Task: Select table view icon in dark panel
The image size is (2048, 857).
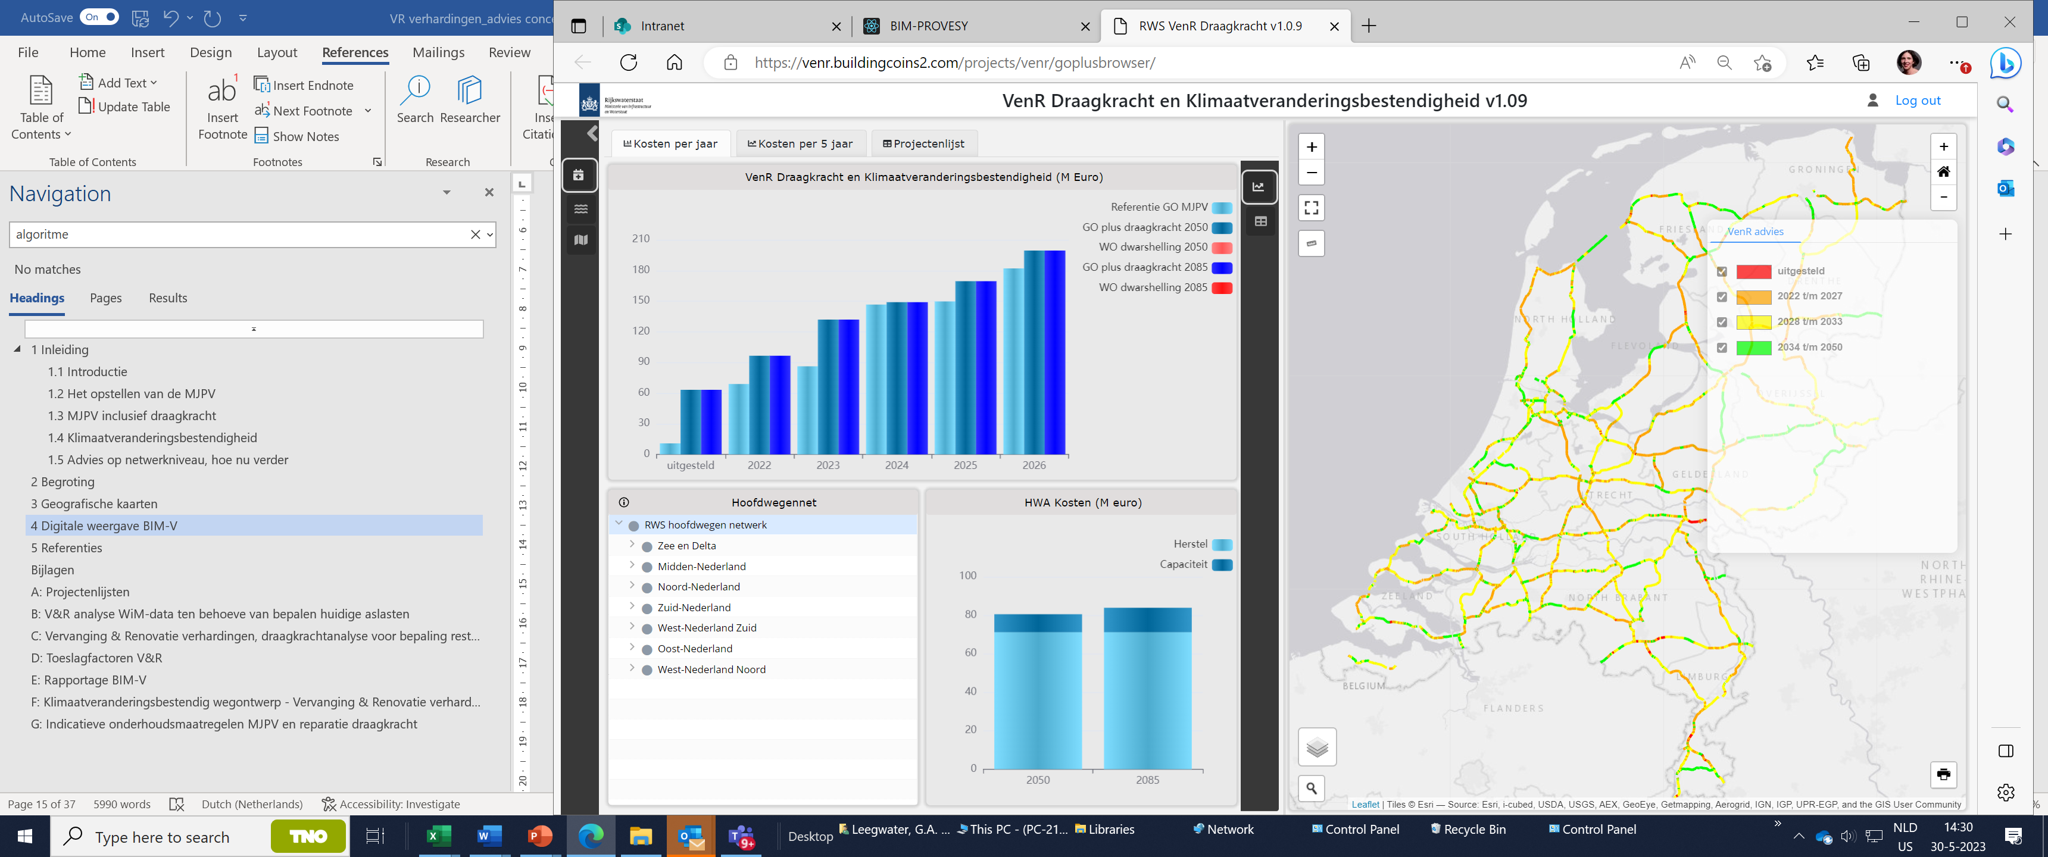Action: point(1261,222)
